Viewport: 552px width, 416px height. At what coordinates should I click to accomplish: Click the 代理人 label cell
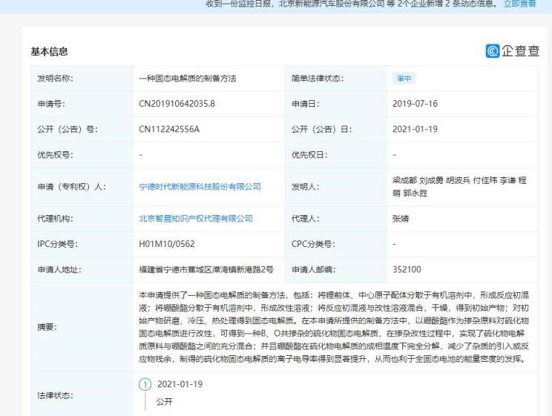pos(336,219)
